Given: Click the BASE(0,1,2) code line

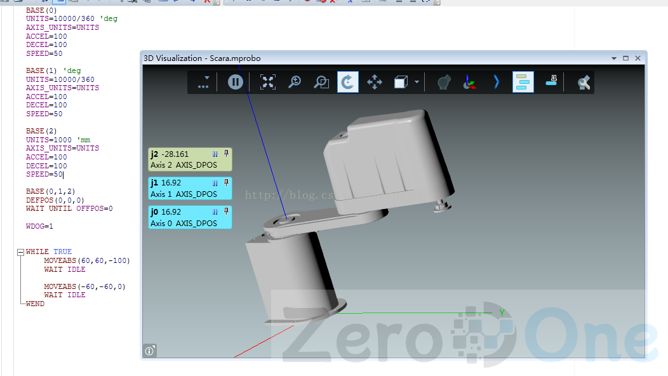Looking at the screenshot, I should coord(50,191).
